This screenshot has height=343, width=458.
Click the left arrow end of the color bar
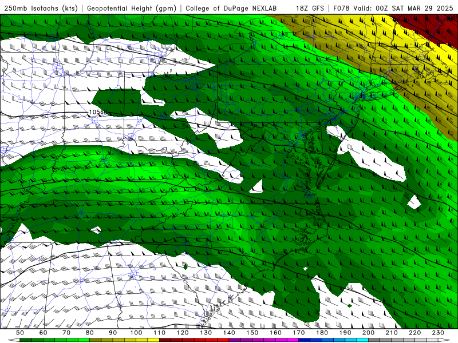(x=14, y=340)
